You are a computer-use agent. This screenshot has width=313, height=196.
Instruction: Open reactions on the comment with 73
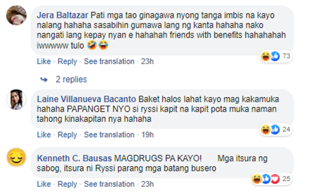coord(276,56)
